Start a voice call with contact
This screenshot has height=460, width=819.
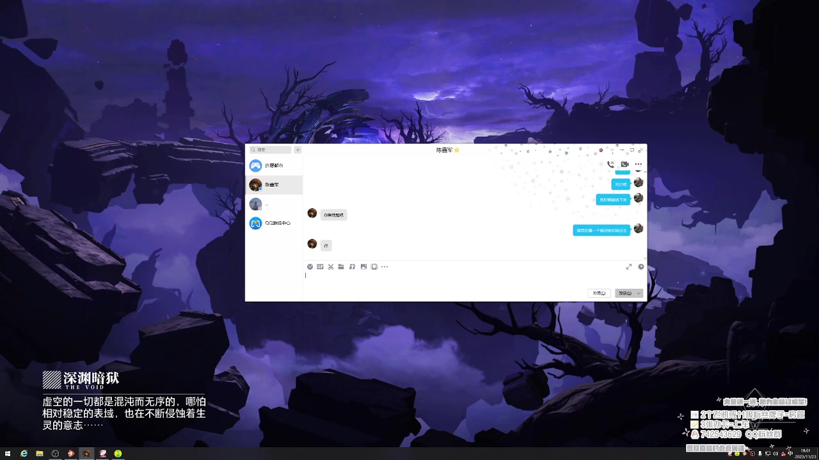pos(610,164)
